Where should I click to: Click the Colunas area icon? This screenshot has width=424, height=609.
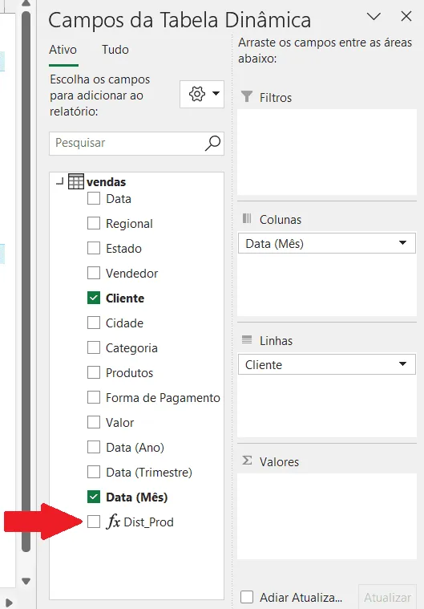pos(247,218)
